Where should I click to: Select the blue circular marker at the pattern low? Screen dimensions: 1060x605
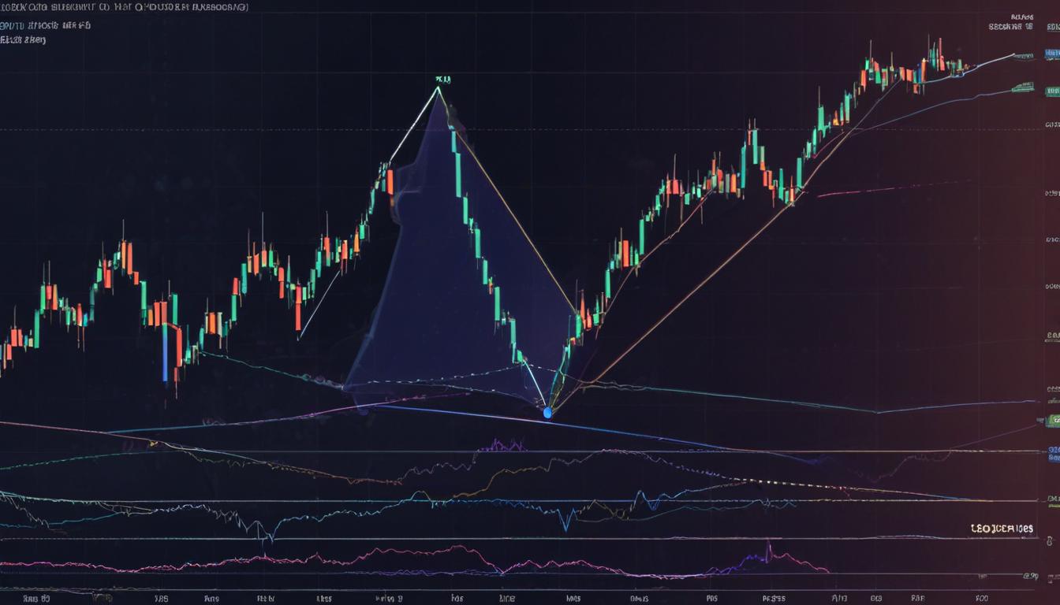pos(547,412)
